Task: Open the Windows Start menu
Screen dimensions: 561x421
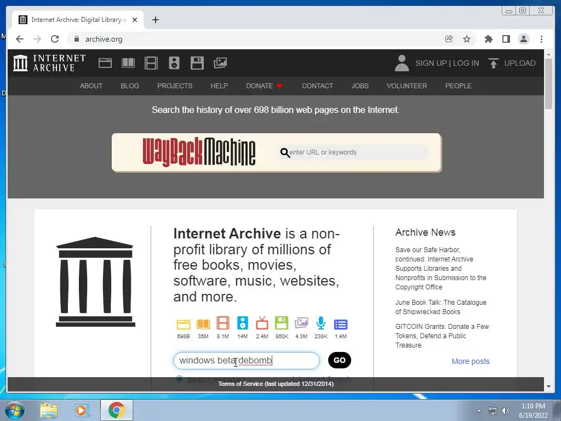Action: (x=14, y=410)
